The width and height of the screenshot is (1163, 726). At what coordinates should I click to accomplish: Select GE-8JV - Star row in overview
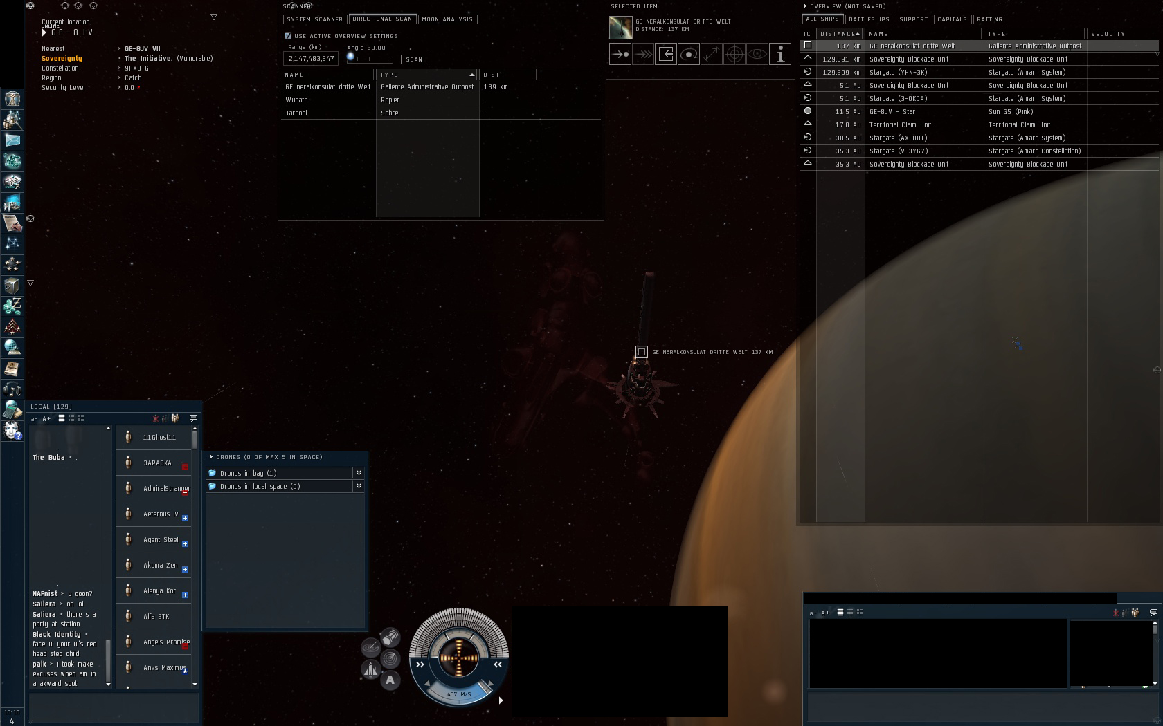tap(980, 111)
